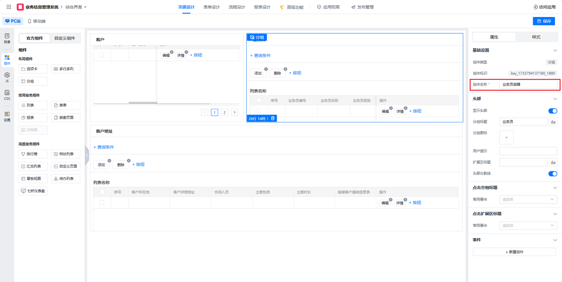The width and height of the screenshot is (562, 282).
Task: Collapse the 基础设置 section
Action: pos(555,50)
